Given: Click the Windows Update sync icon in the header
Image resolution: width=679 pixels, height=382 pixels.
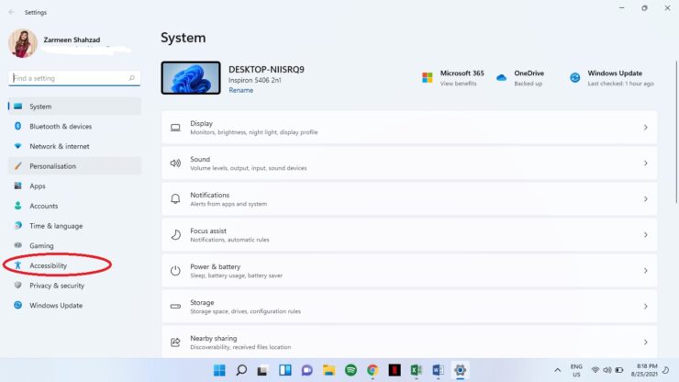Looking at the screenshot, I should (x=575, y=78).
